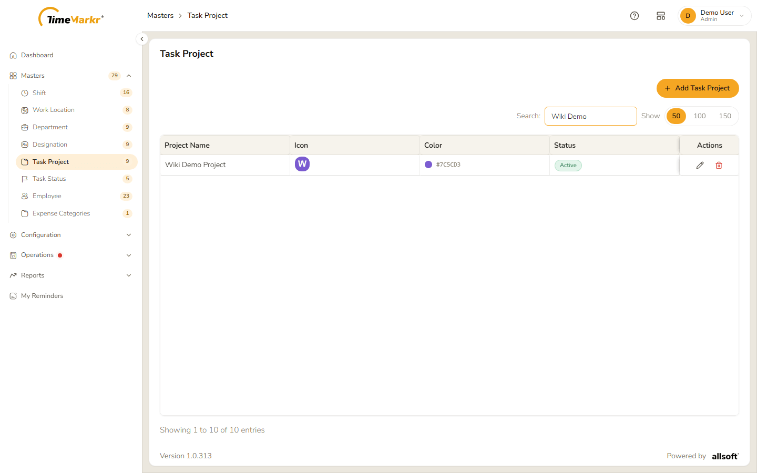This screenshot has height=473, width=757.
Task: Click the TimeMarkr logo
Action: pos(71,17)
